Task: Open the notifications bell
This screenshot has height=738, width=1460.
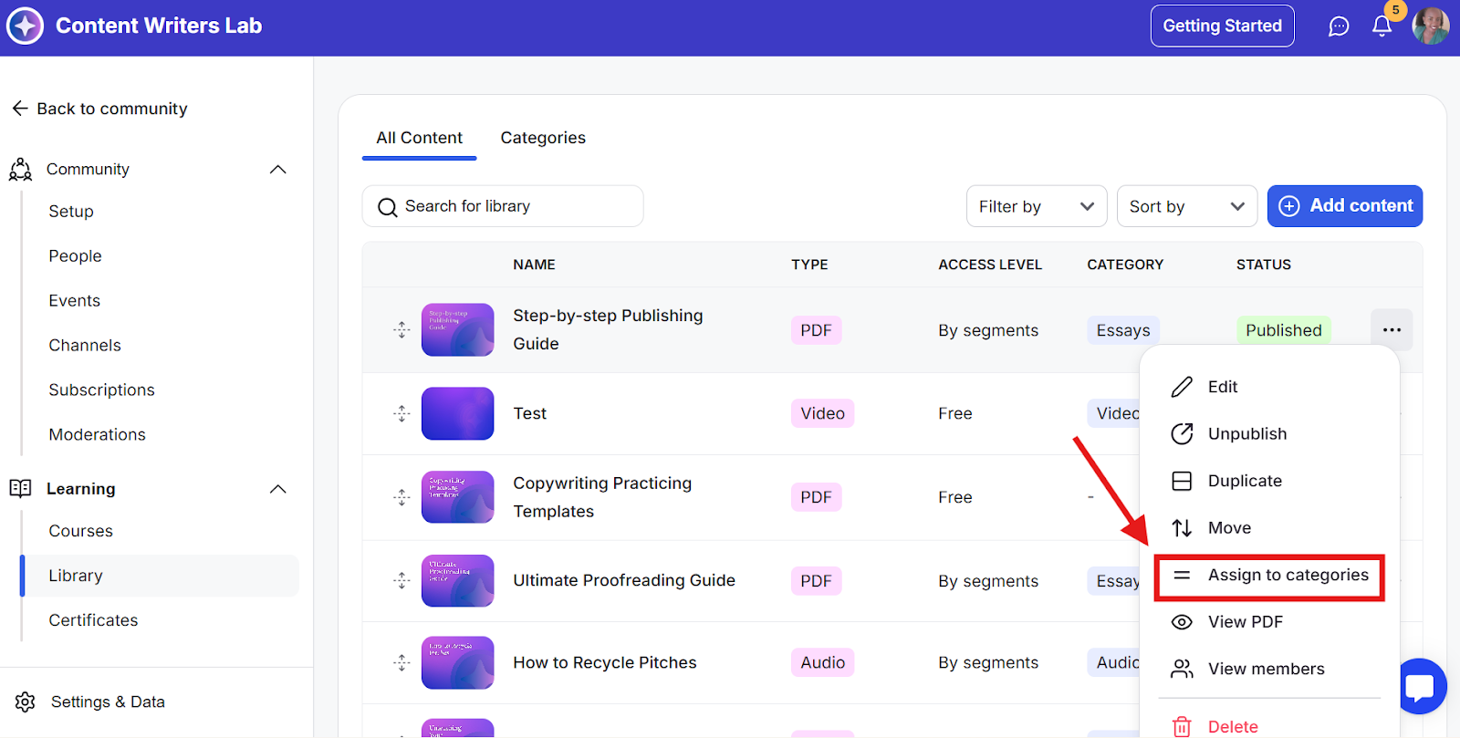Action: [1382, 26]
